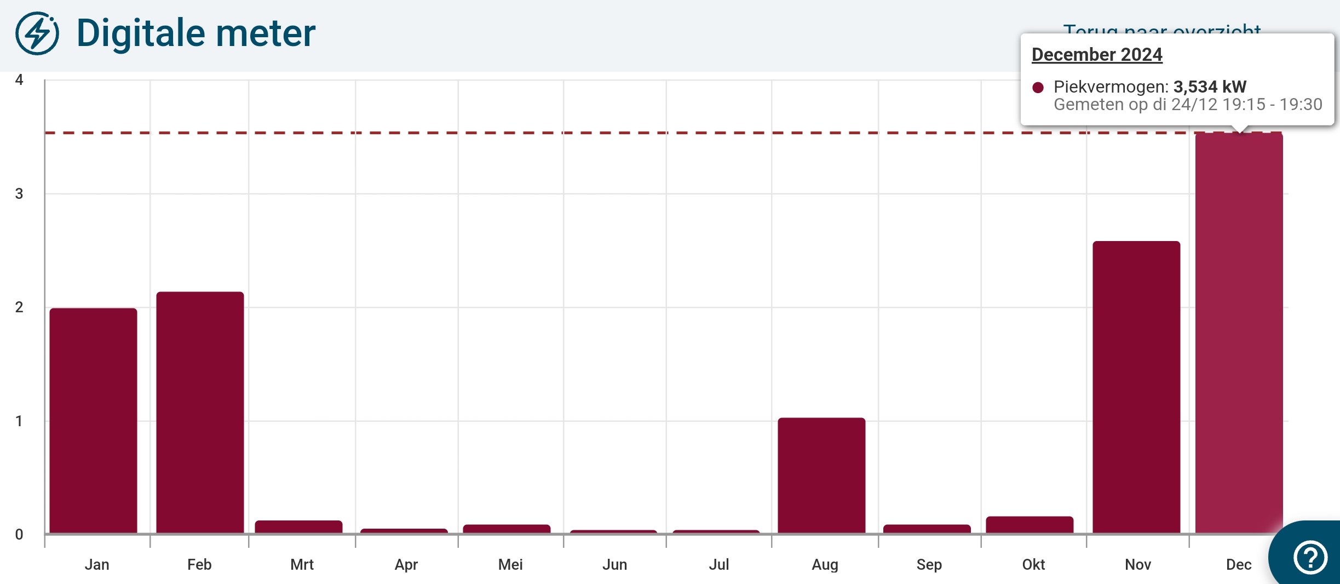Screen dimensions: 1340x584
Task: Click the Digitale meter page title
Action: [195, 33]
